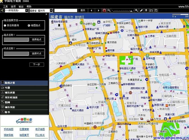Open the 工具 menu

click(x=5, y=6)
